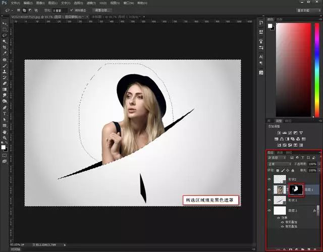Click the hue spectrum slider
Screen dimensions: 323x252
point(317,70)
